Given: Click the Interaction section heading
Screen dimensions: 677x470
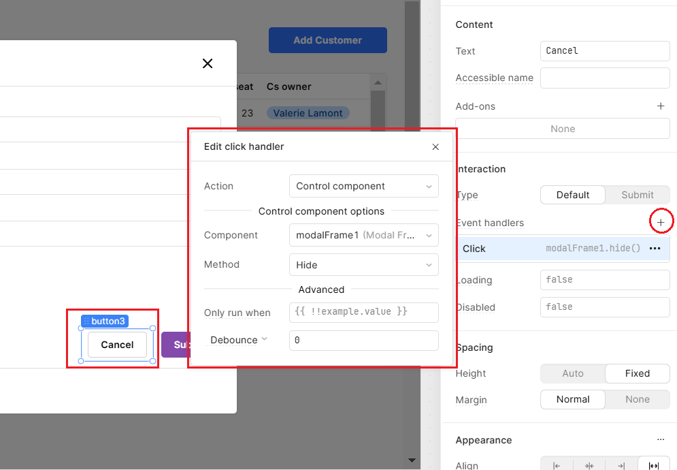Looking at the screenshot, I should pyautogui.click(x=482, y=169).
